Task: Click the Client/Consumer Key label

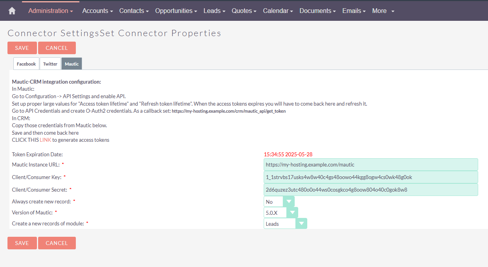Action: 37,177
